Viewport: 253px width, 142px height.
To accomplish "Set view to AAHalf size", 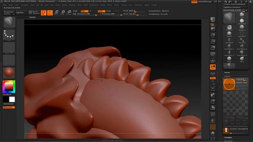I will click(213, 48).
